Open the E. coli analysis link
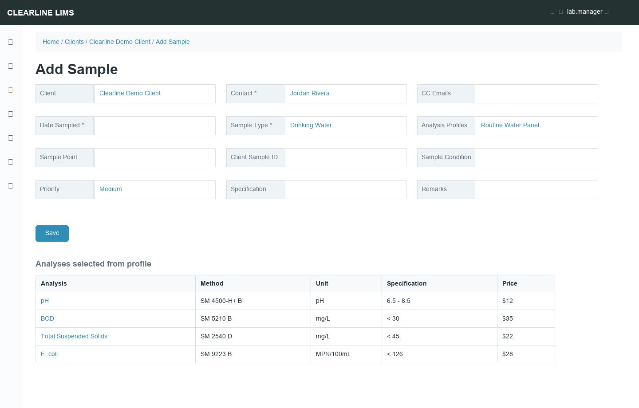639x408 pixels. coord(49,354)
